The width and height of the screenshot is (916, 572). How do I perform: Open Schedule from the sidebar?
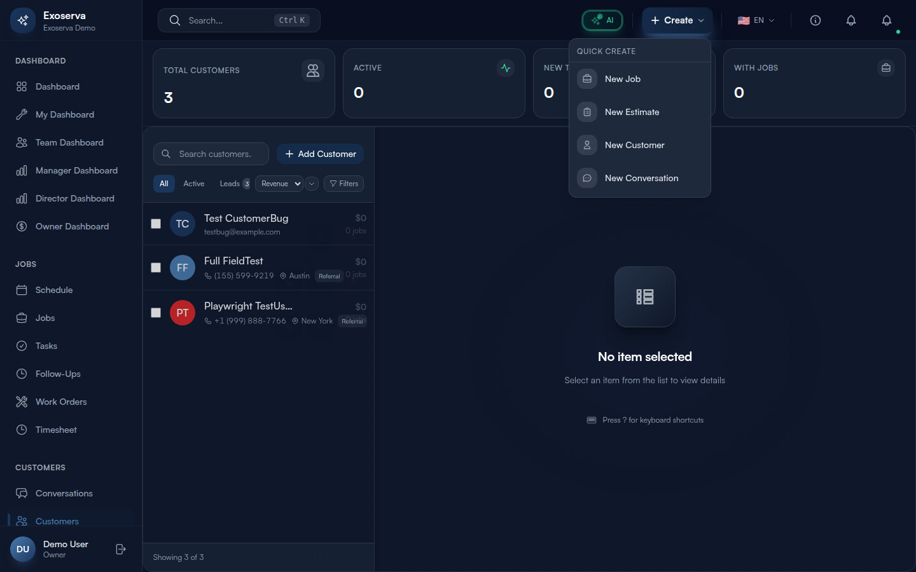click(54, 290)
